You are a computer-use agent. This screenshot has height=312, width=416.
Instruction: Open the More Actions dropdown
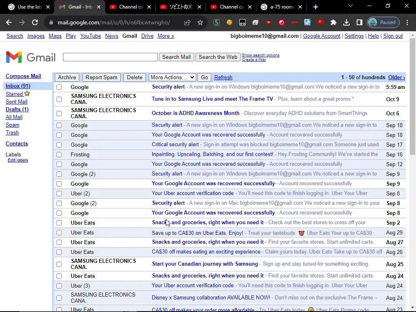pos(172,78)
